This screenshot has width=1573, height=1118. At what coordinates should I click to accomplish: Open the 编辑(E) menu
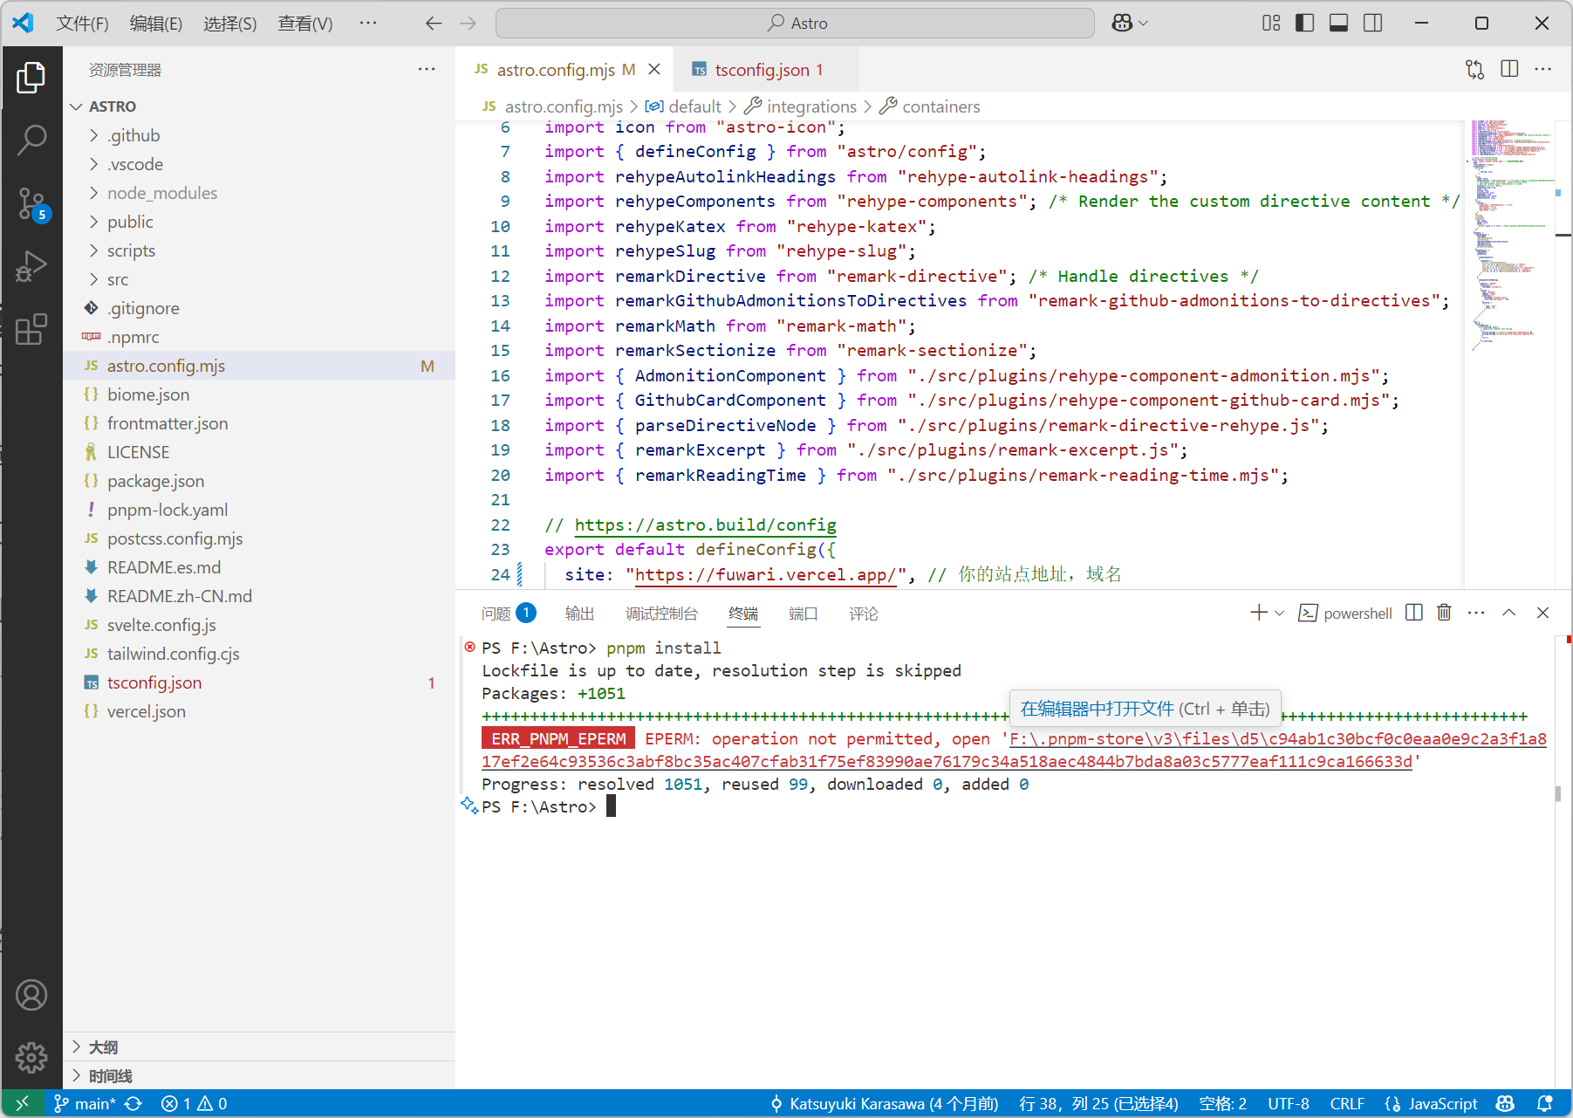click(156, 24)
